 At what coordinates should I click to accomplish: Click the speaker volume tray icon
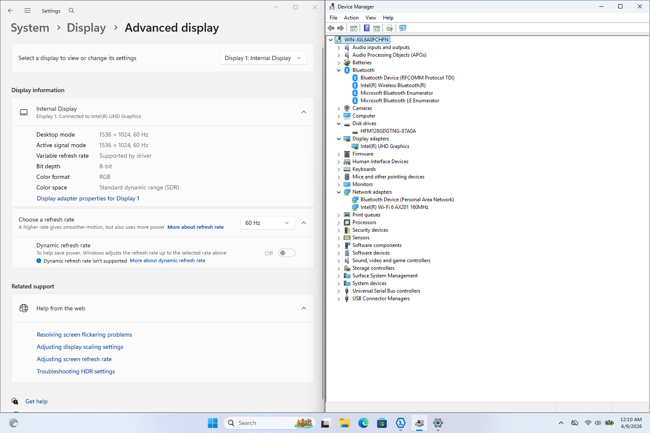(598, 423)
